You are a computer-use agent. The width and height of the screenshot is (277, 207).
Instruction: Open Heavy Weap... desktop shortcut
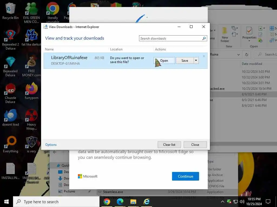click(31, 120)
